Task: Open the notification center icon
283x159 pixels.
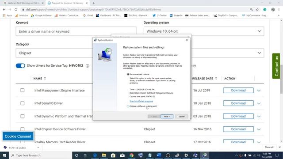Action: click(277, 155)
